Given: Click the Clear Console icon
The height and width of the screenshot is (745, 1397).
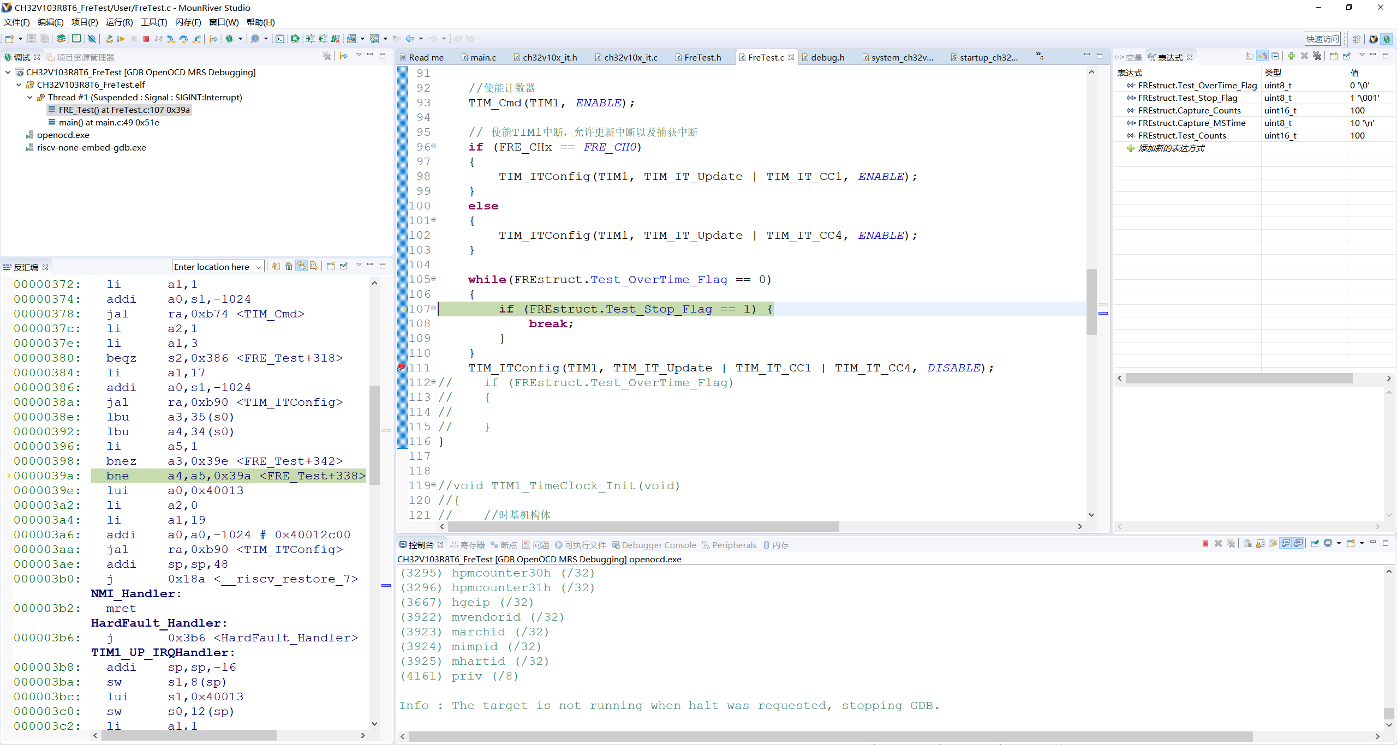Looking at the screenshot, I should (x=1247, y=543).
